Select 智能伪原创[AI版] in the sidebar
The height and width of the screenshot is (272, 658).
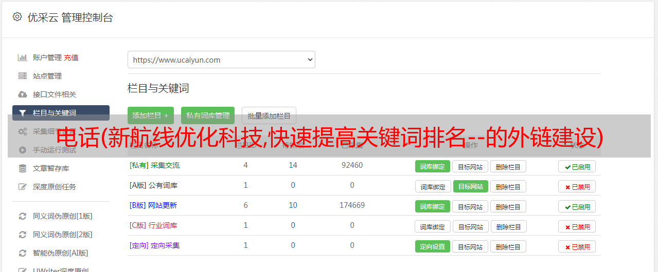coord(60,253)
